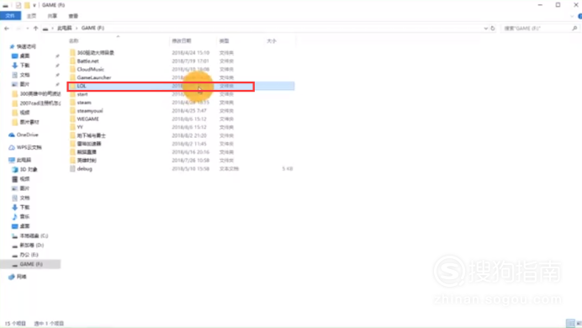The image size is (582, 328).
Task: Open 桌面 under This PC
Action: pos(24,226)
